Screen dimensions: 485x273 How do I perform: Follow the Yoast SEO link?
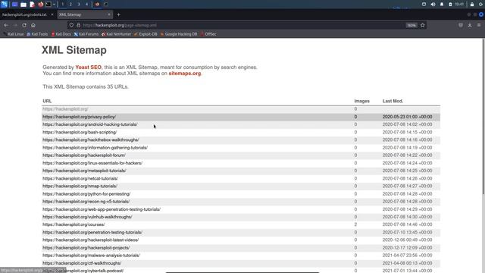[x=88, y=67]
